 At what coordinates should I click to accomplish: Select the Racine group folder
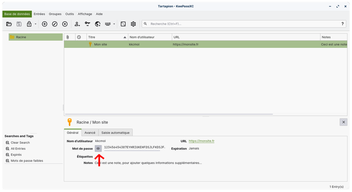(21, 37)
